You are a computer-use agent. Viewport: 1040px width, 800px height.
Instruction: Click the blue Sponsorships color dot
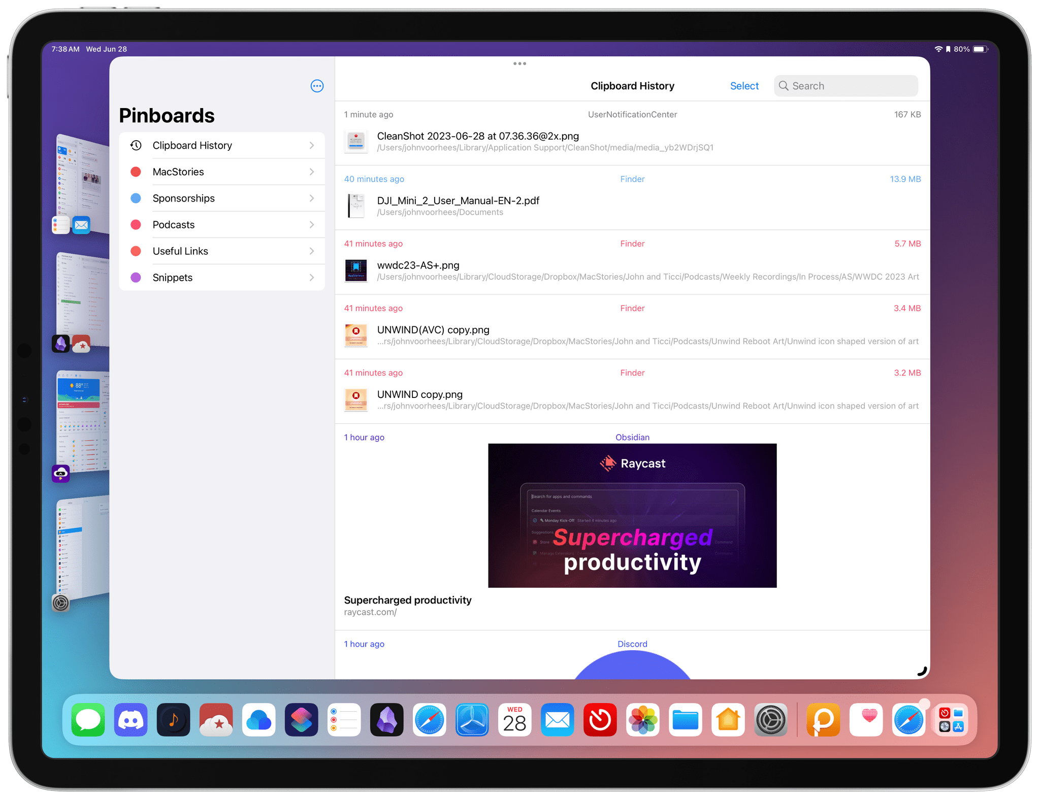(x=136, y=198)
